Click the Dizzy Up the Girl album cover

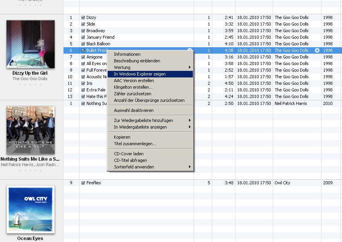pos(31,44)
